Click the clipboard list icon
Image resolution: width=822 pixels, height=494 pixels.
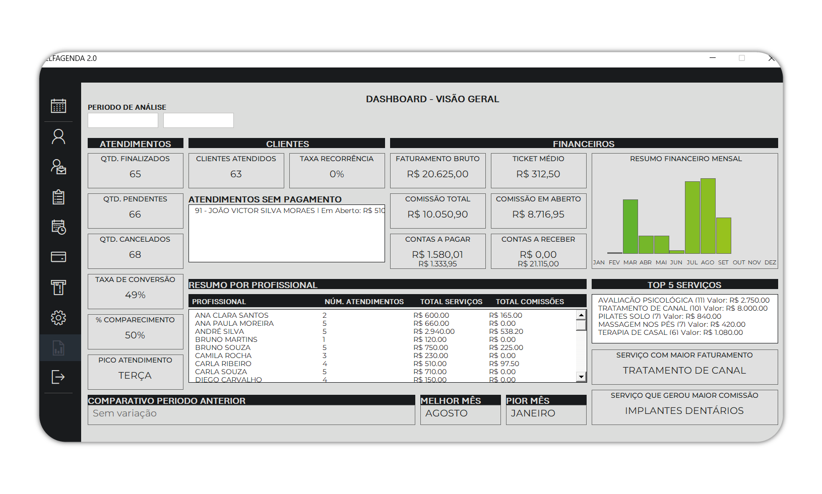tap(58, 197)
